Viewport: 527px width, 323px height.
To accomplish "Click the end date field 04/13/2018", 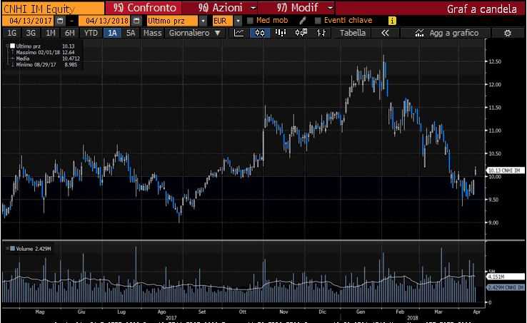I will click(106, 21).
